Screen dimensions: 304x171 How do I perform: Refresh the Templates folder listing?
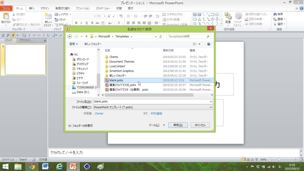pos(160,36)
